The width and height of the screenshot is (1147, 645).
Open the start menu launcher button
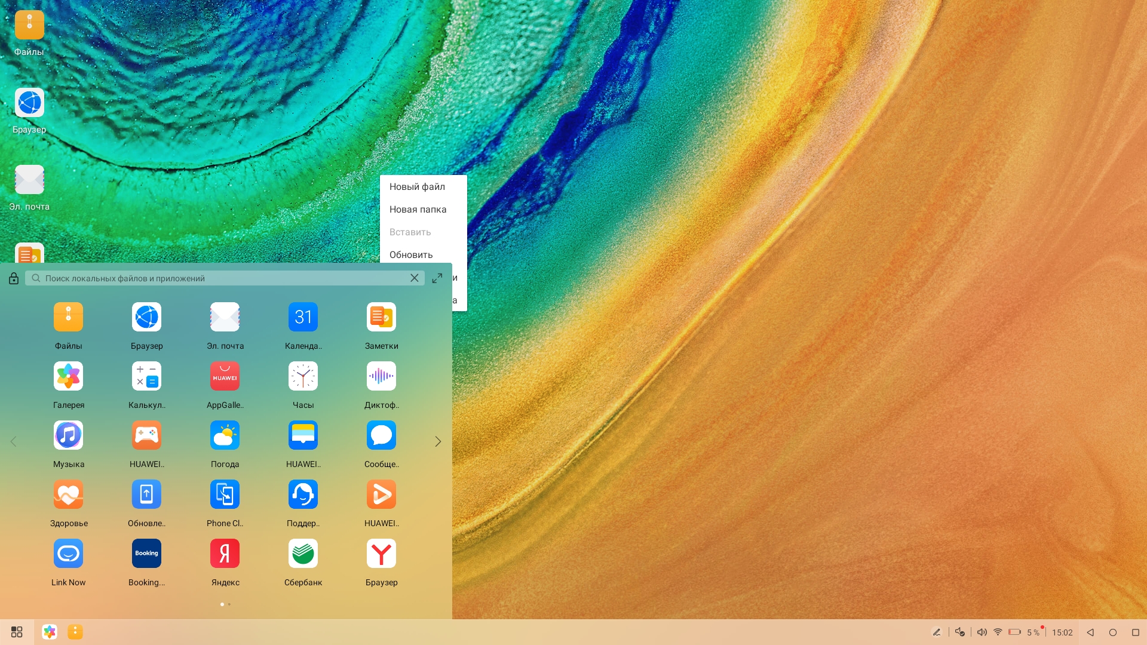17,632
